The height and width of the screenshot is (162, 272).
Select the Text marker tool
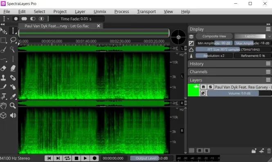coord(3,97)
